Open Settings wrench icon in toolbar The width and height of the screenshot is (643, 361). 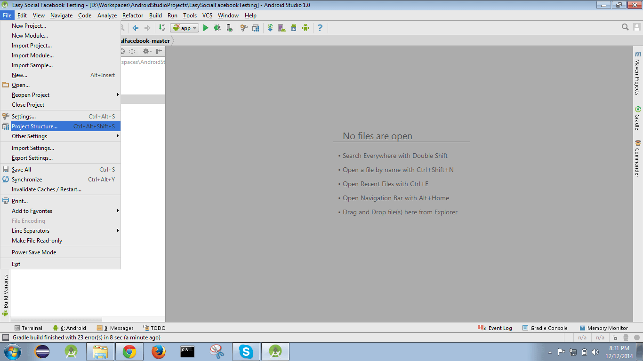click(x=244, y=28)
